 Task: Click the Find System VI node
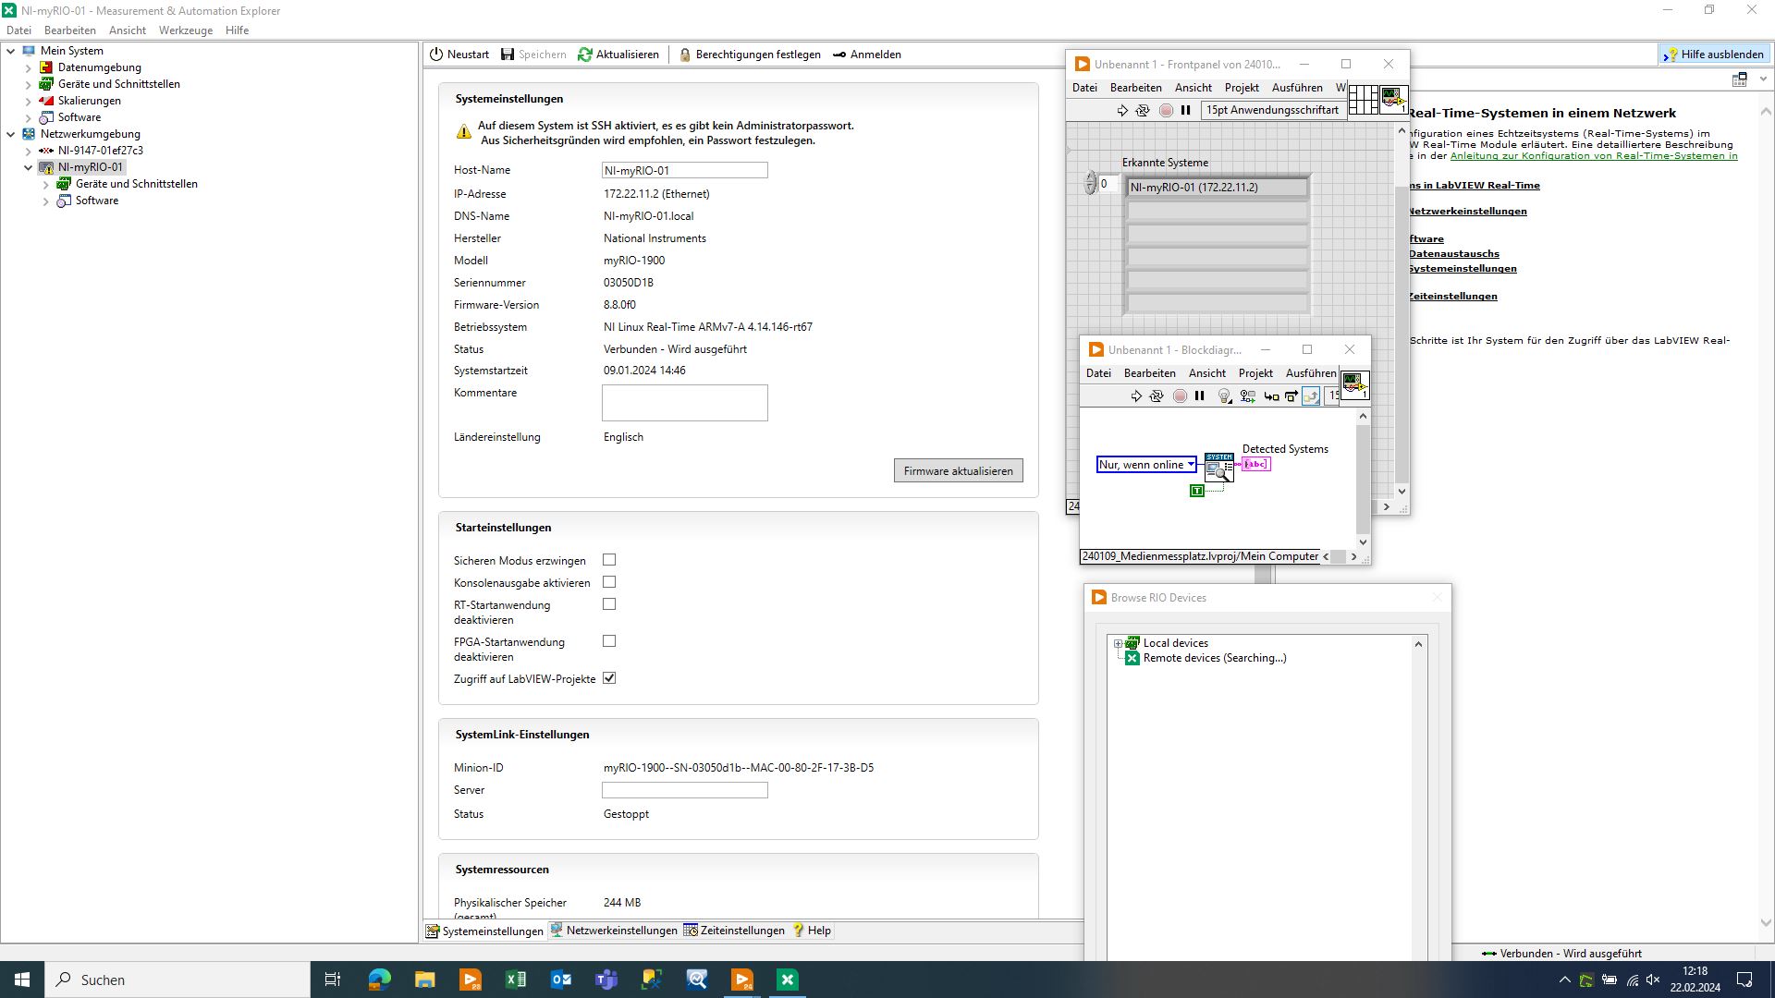[1218, 467]
